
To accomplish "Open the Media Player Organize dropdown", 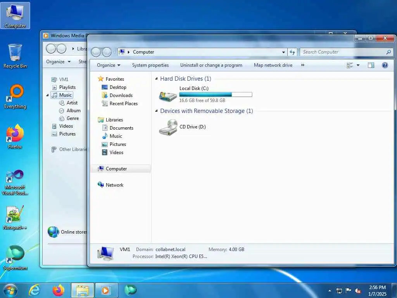I will (58, 62).
